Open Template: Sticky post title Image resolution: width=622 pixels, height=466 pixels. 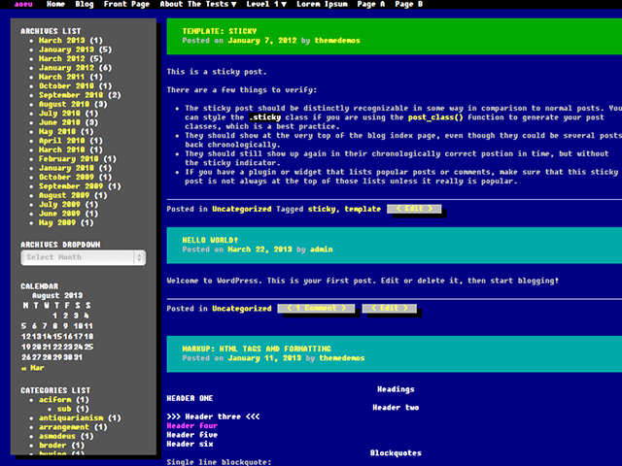[x=219, y=31]
